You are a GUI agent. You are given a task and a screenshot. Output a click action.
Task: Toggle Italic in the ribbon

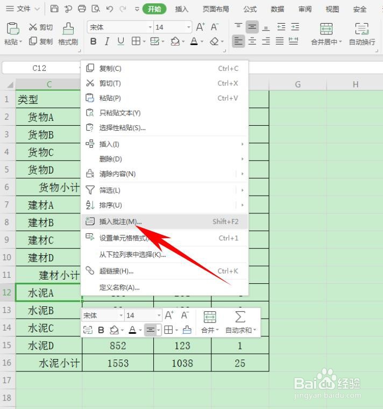107,41
